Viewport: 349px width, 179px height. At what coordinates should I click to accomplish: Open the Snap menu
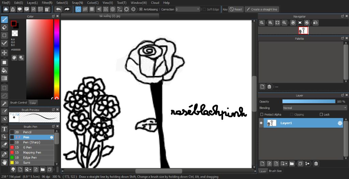pyautogui.click(x=77, y=3)
